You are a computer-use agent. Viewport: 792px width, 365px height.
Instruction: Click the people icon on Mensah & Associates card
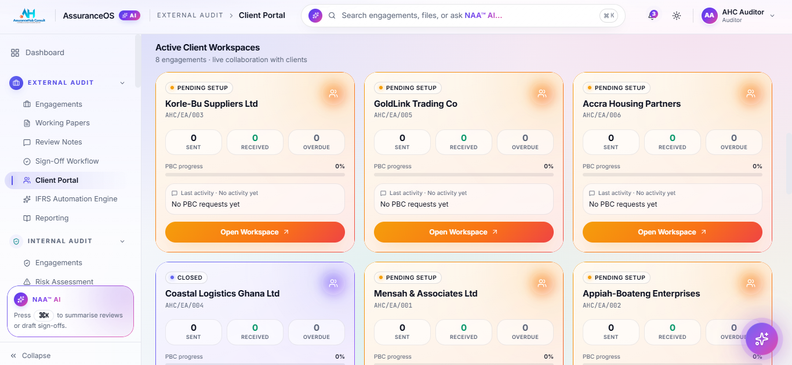pyautogui.click(x=542, y=283)
